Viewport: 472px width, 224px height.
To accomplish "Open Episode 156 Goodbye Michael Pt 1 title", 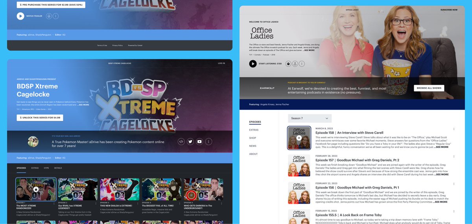I will point(357,188).
